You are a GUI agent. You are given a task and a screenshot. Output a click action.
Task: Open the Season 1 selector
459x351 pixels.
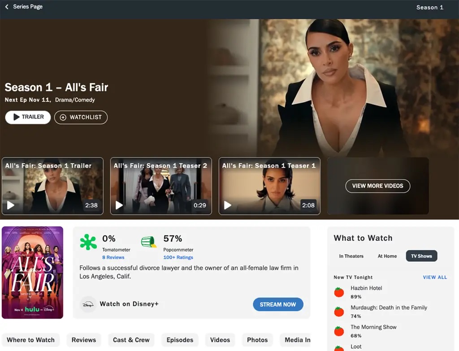tap(429, 7)
